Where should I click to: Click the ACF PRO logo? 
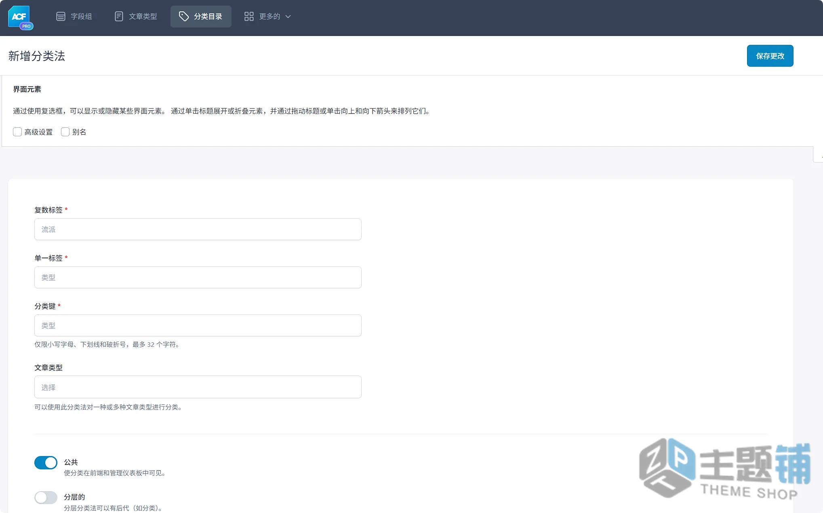point(20,17)
